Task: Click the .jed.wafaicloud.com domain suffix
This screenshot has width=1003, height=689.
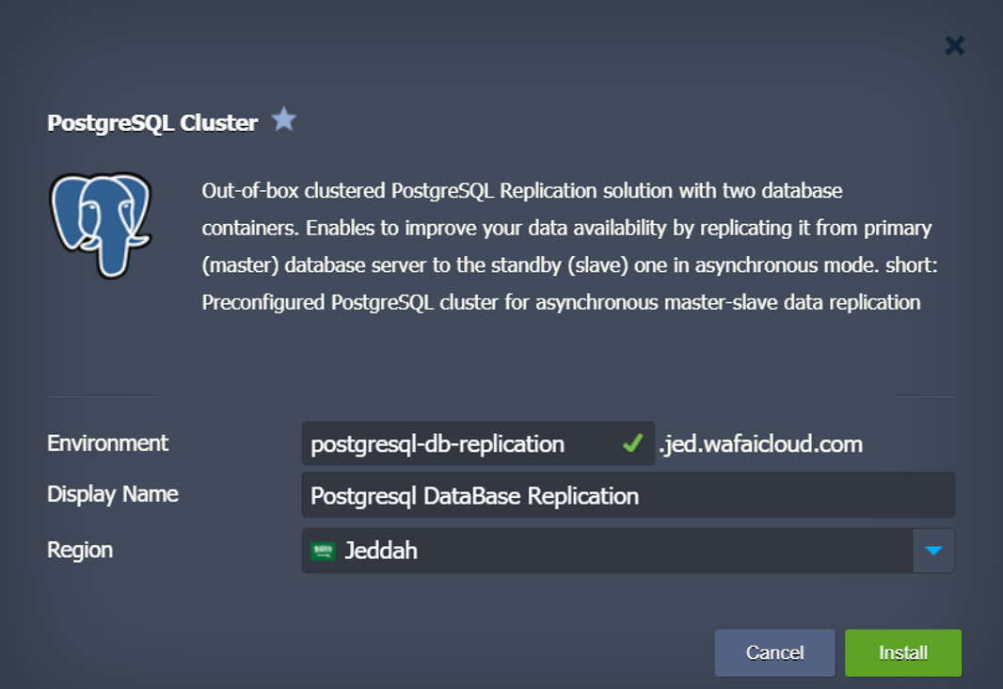Action: pyautogui.click(x=760, y=443)
